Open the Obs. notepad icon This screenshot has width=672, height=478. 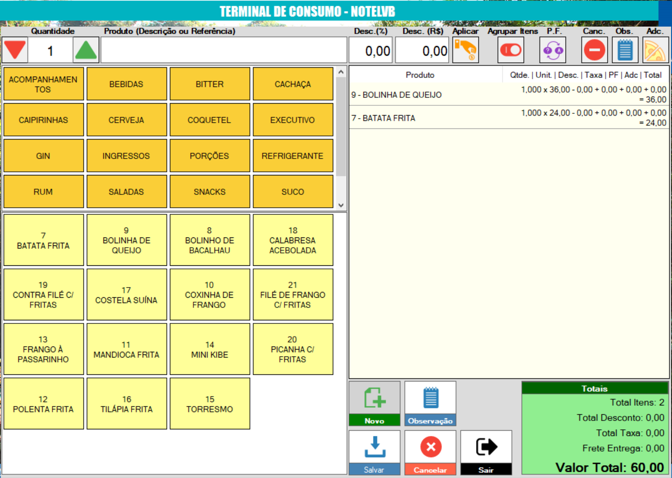point(625,50)
